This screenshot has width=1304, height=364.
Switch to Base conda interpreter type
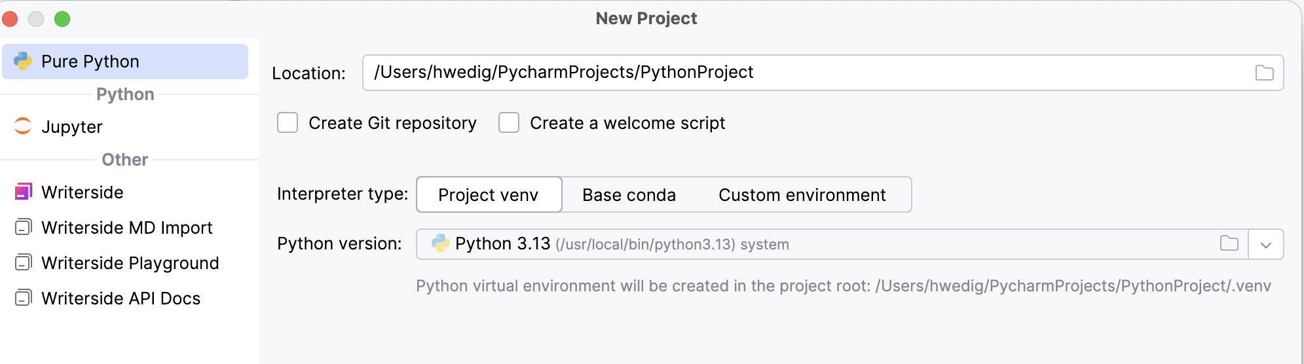point(629,195)
